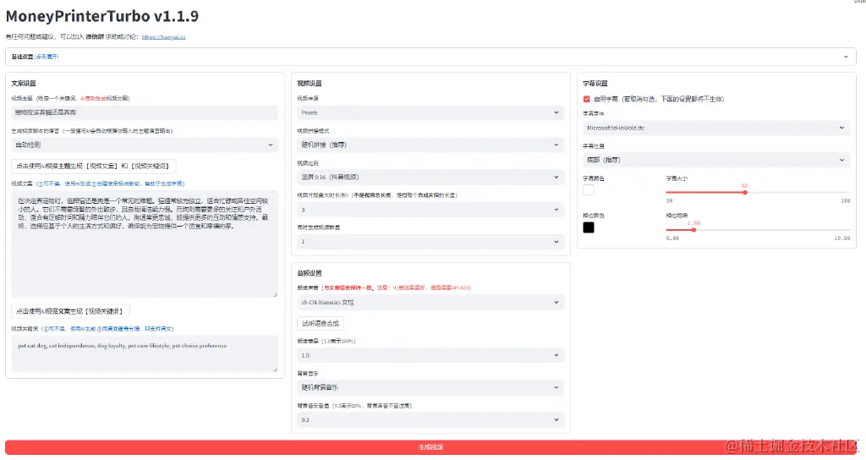866x460 pixels.
Task: Open the video ratio dropdown 竖屏 9:16
Action: pyautogui.click(x=430, y=178)
